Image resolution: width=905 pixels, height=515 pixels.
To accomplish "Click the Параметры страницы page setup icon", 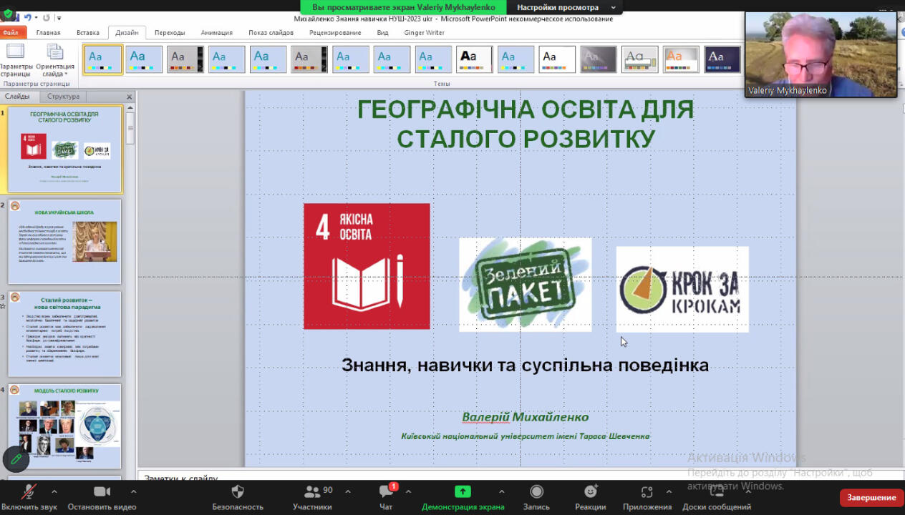I will 15,59.
